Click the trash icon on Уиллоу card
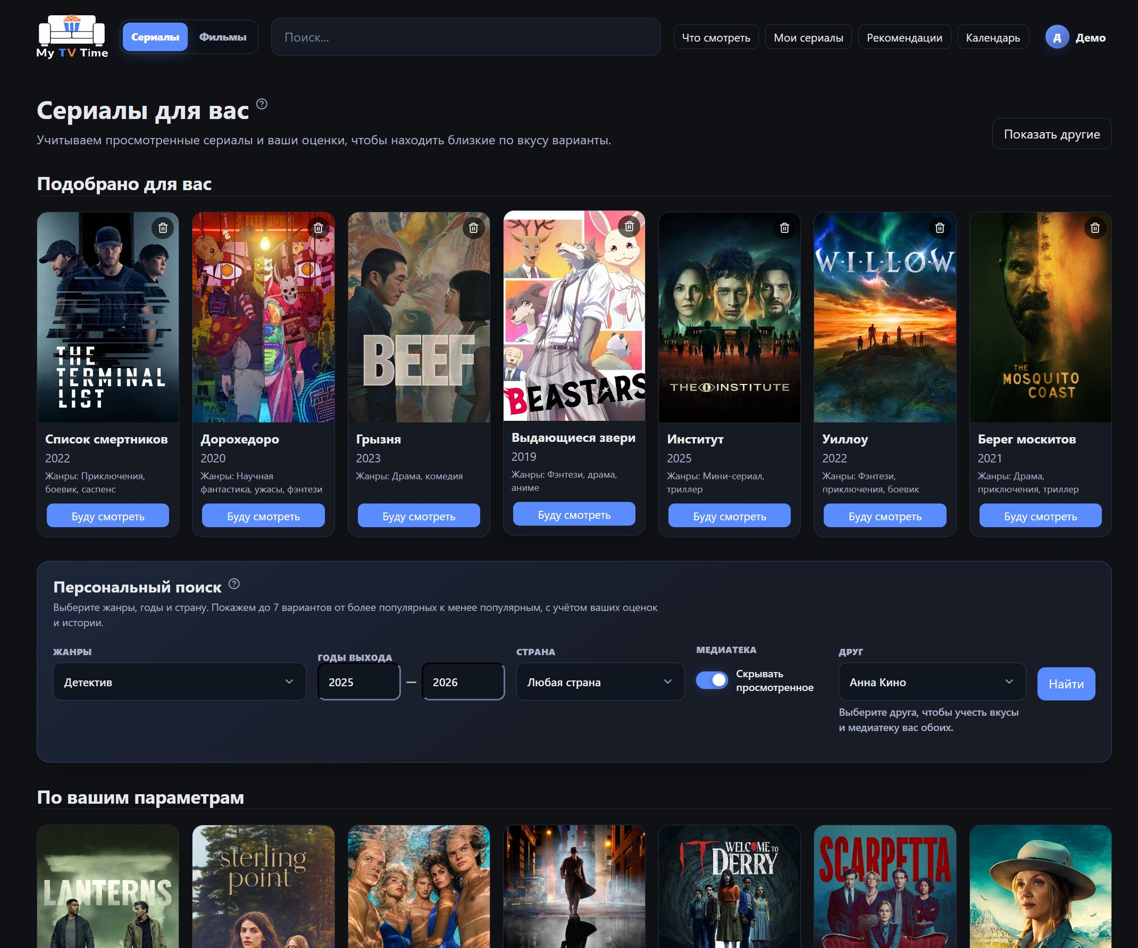The width and height of the screenshot is (1138, 948). click(x=940, y=228)
